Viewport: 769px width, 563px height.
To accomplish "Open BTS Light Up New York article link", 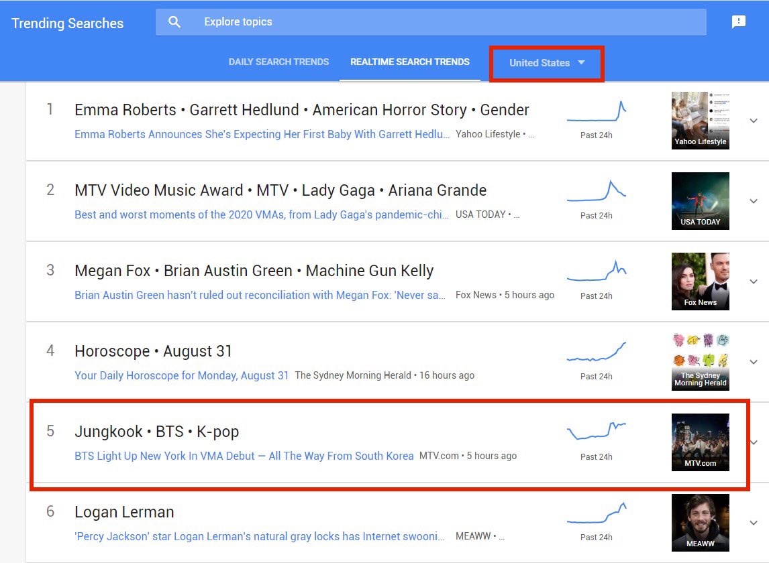I will coord(244,456).
